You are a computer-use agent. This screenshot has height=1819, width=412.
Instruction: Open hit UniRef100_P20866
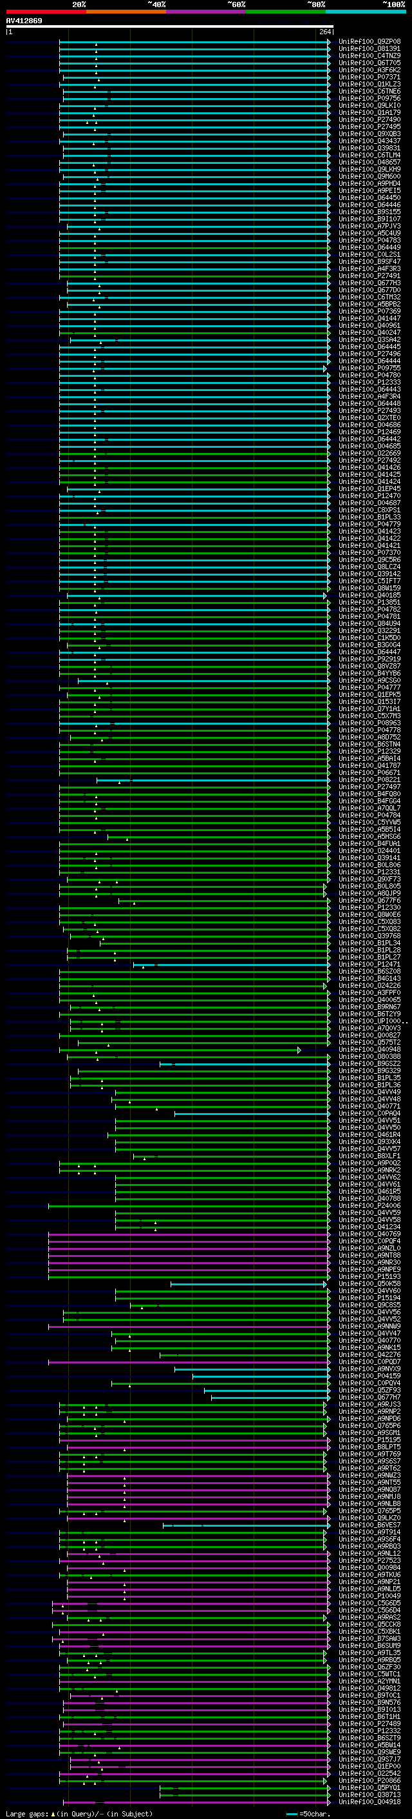click(x=369, y=1780)
